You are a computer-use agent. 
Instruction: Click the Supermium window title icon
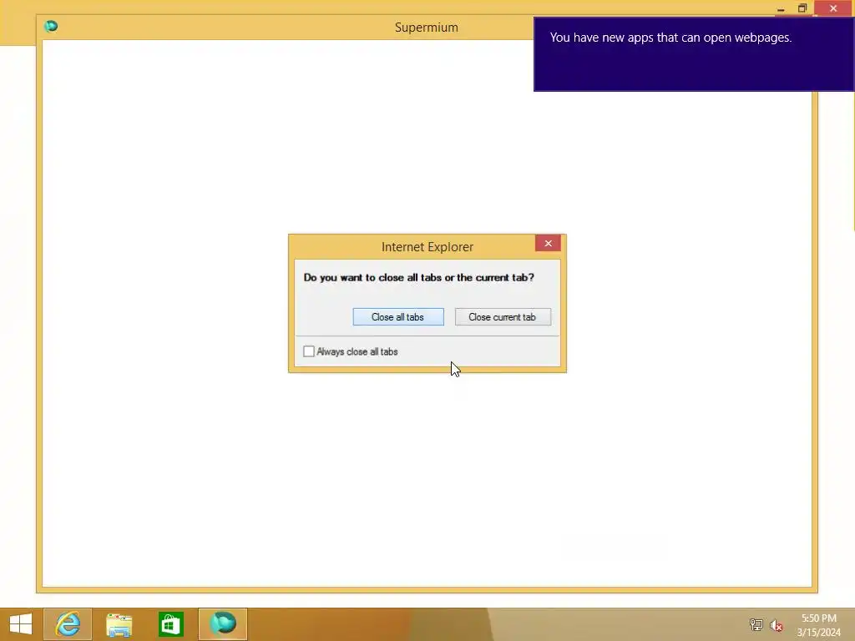(51, 26)
